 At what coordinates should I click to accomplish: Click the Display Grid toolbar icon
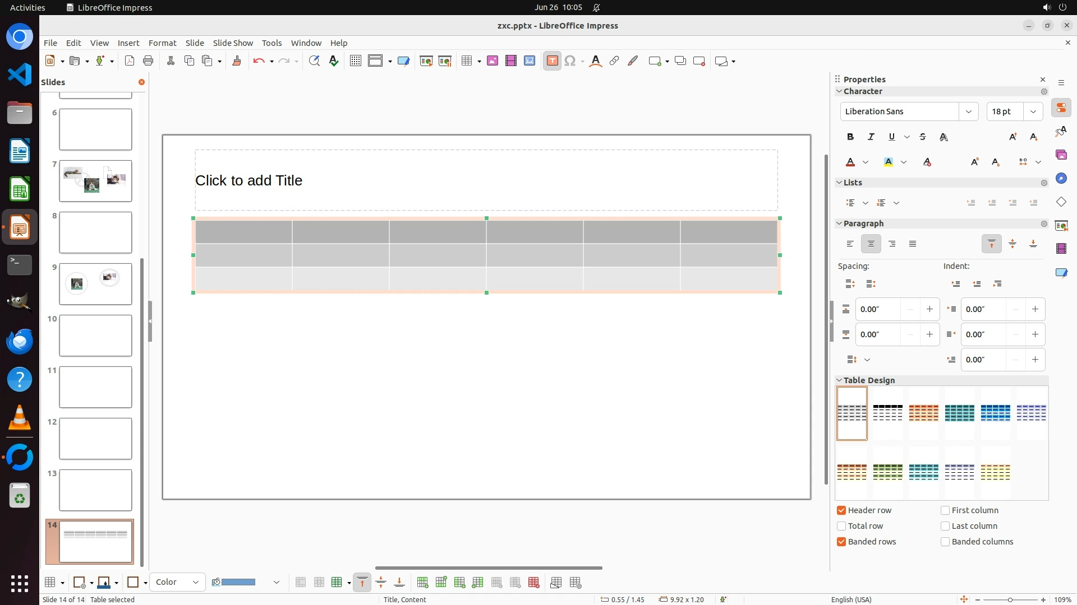pyautogui.click(x=355, y=61)
